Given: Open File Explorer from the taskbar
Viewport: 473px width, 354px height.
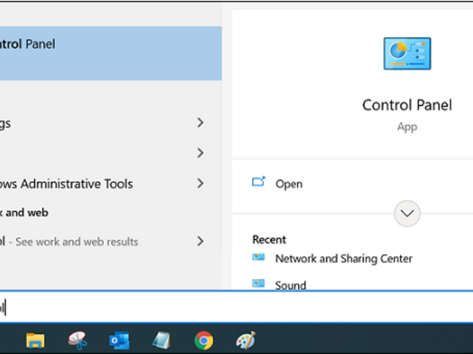Looking at the screenshot, I should (35, 340).
